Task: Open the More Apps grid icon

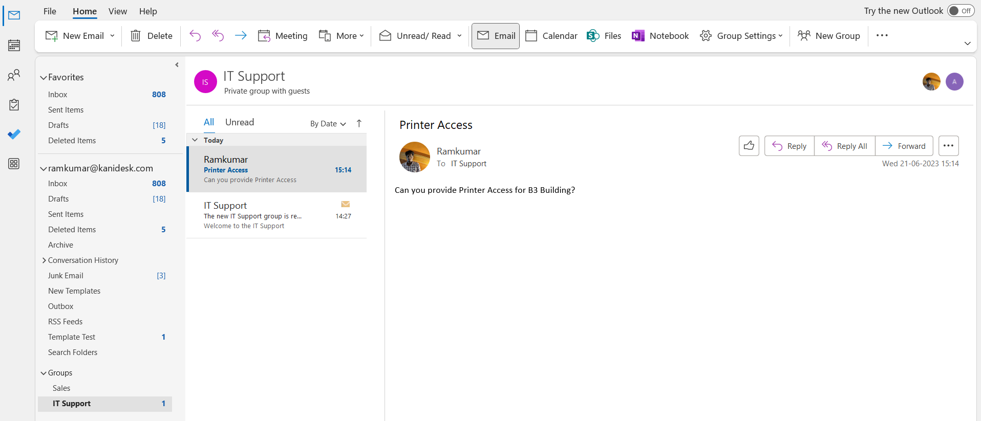Action: click(x=14, y=164)
